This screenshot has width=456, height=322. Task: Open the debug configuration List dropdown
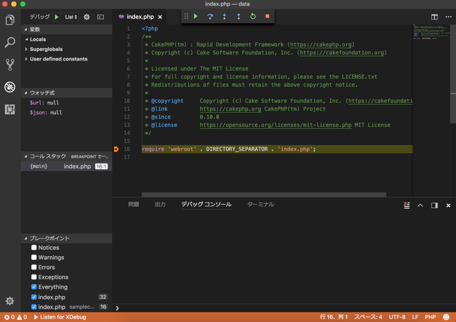pyautogui.click(x=71, y=17)
